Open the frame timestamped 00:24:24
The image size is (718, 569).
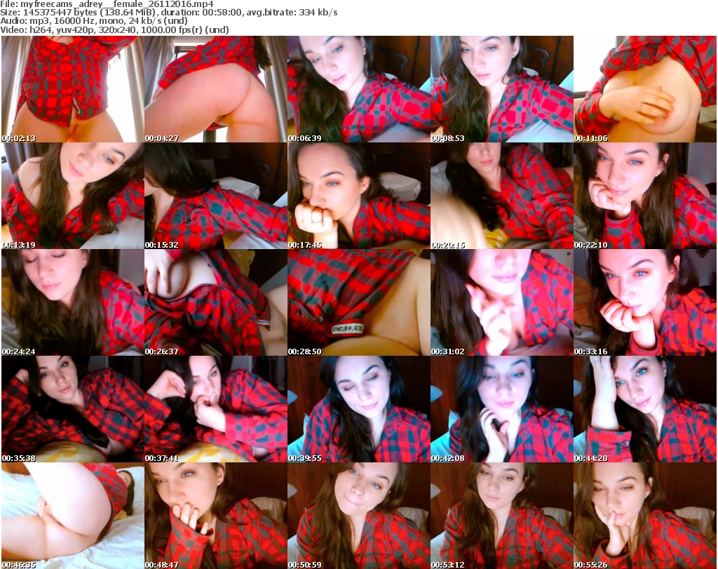pyautogui.click(x=72, y=302)
